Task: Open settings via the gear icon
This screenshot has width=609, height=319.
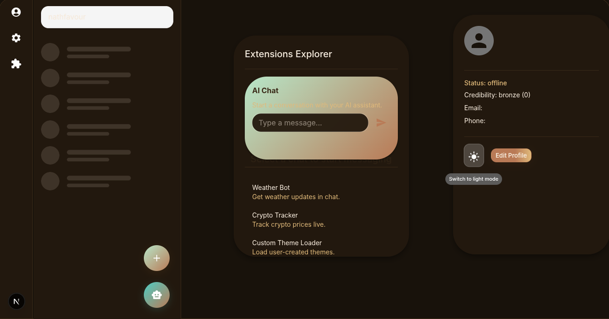Action: point(16,38)
